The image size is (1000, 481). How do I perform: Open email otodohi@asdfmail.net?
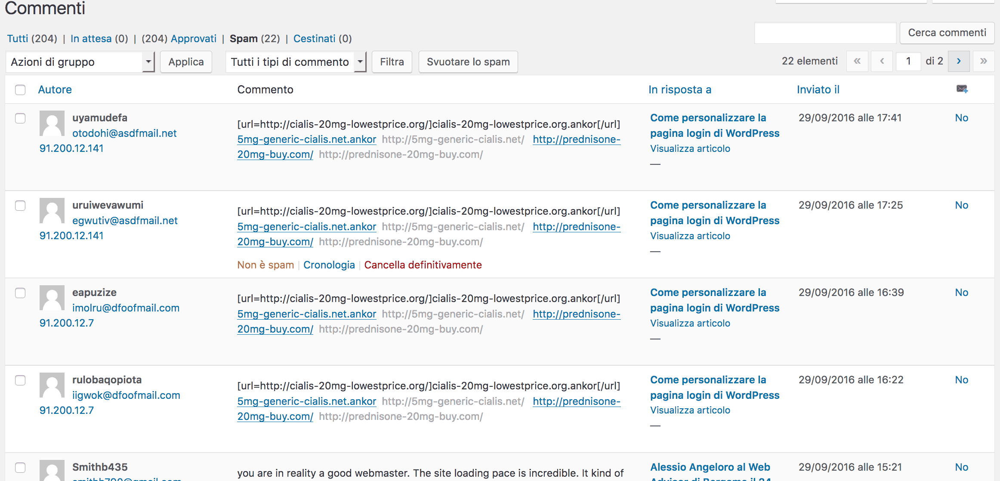(x=124, y=133)
